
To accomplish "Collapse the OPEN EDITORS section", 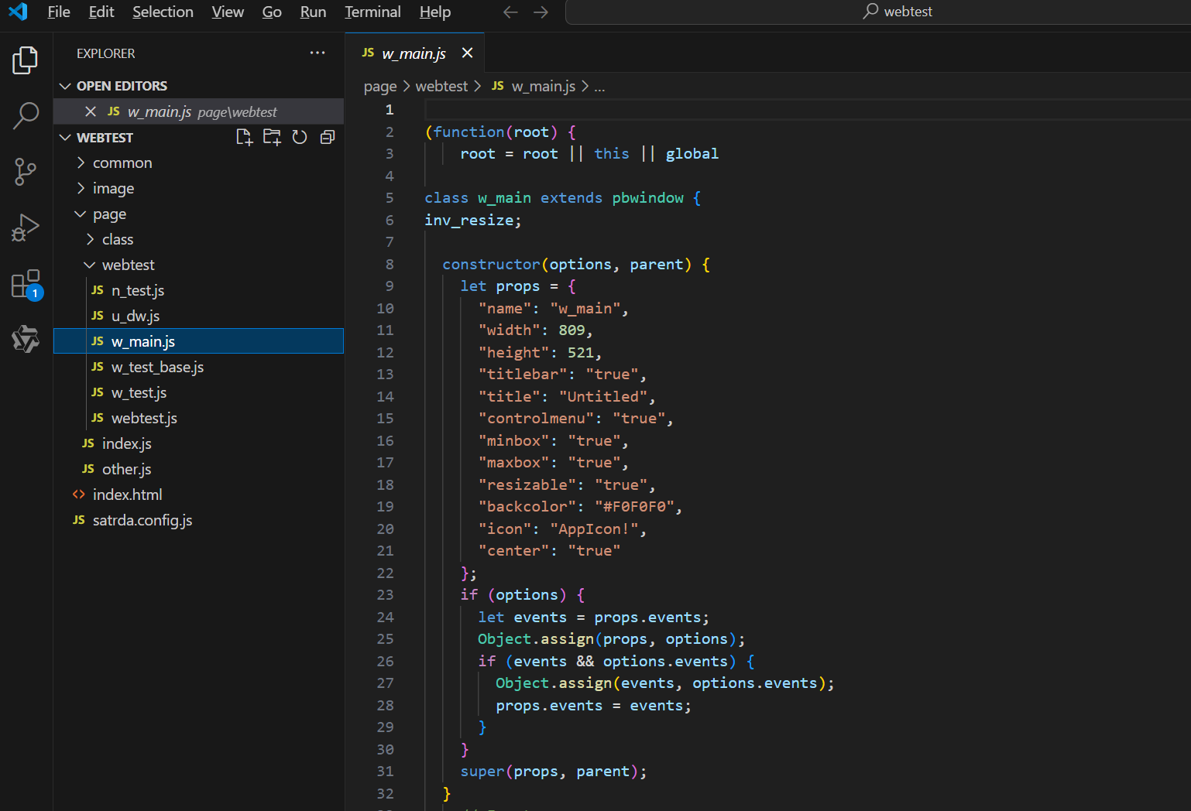I will [122, 86].
